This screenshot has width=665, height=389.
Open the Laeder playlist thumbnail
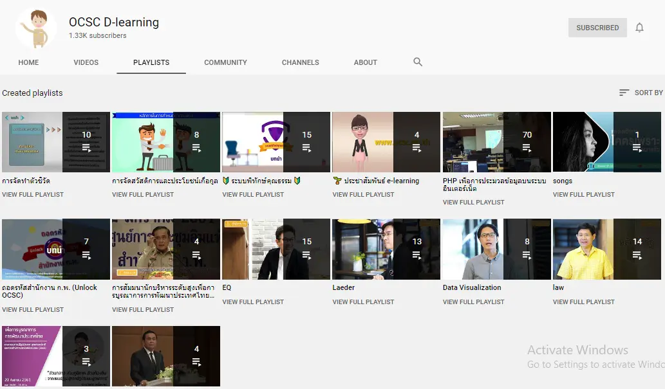pos(386,249)
